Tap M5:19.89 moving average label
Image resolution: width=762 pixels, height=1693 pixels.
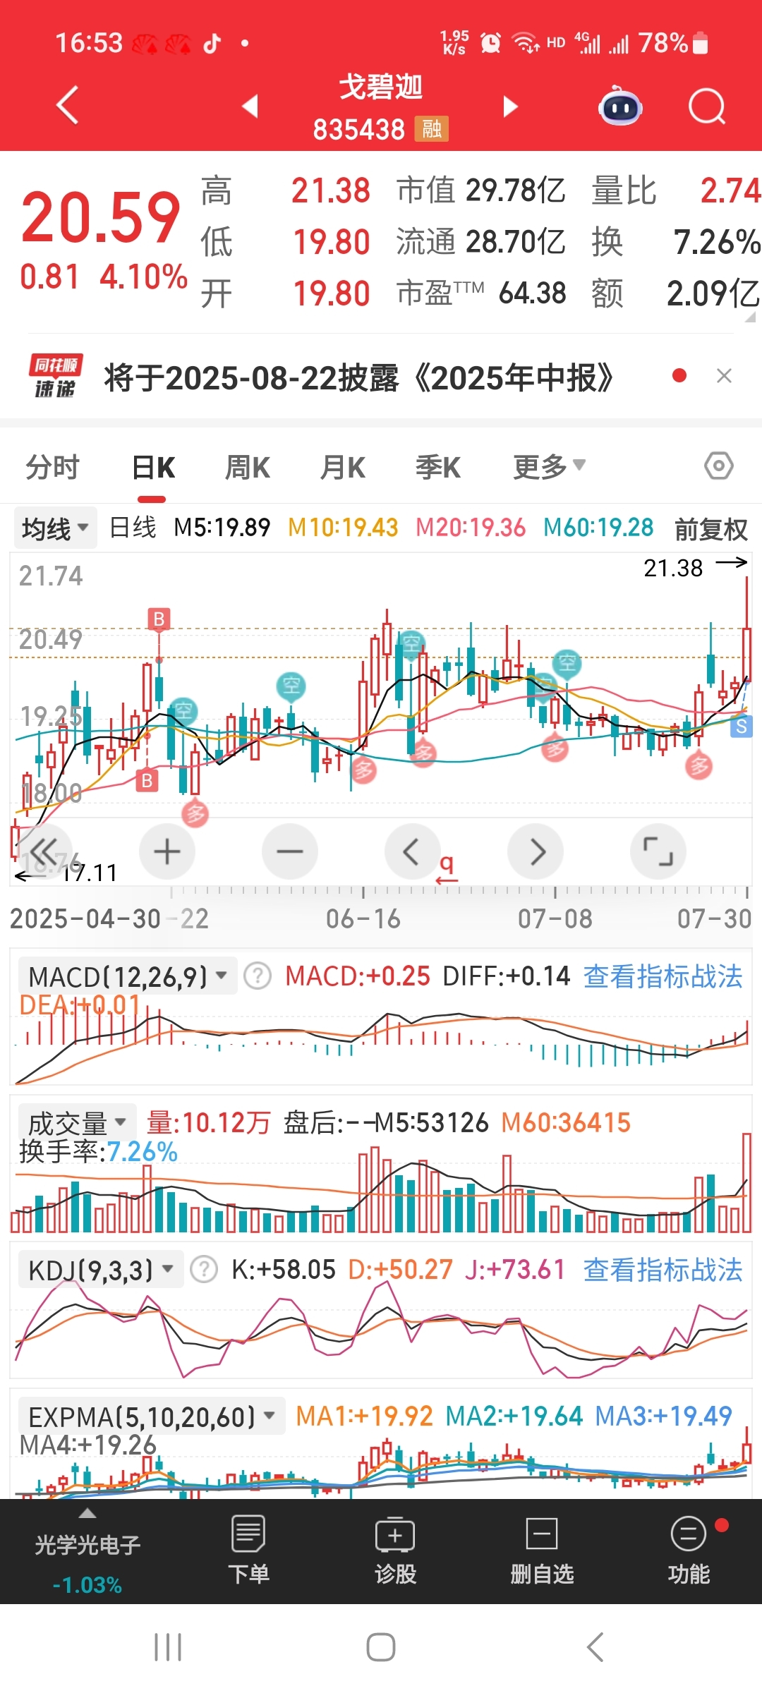[x=222, y=527]
